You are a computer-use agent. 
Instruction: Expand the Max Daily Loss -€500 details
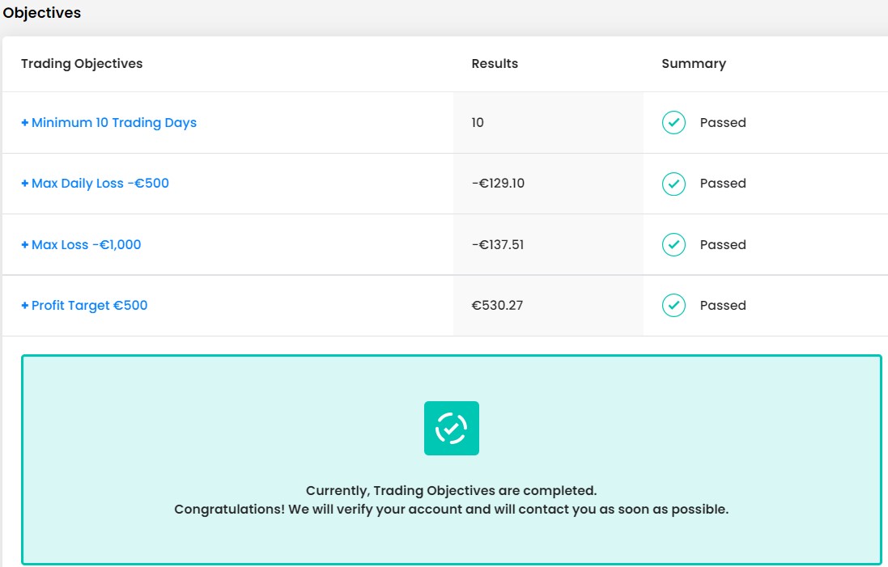click(x=24, y=183)
